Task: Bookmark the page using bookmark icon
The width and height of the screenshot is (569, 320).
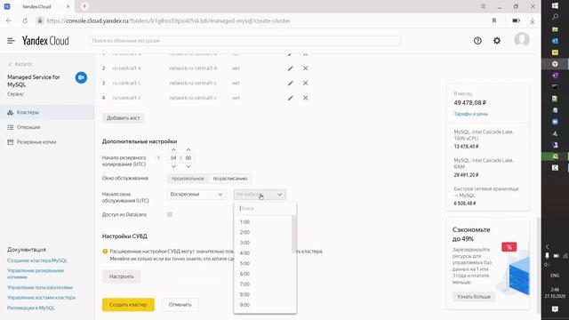Action: coord(494,20)
